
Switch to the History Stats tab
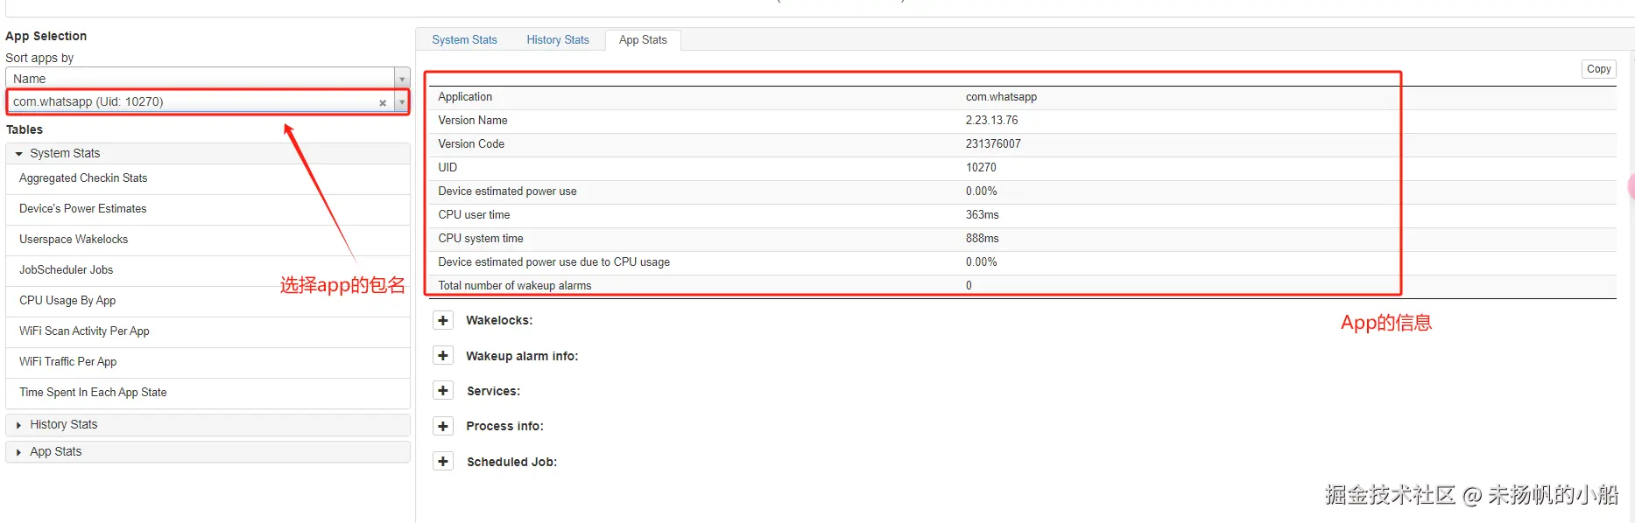pos(558,40)
